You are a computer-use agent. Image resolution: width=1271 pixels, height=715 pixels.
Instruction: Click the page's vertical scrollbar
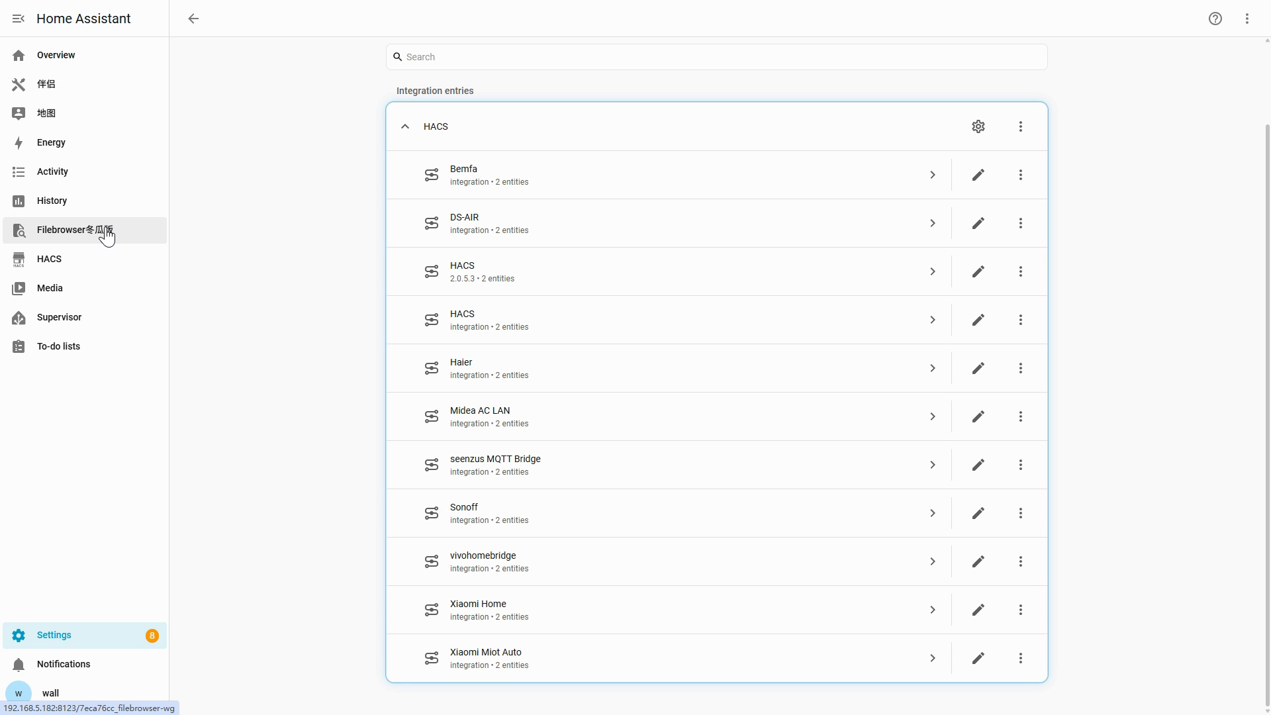1267,415
